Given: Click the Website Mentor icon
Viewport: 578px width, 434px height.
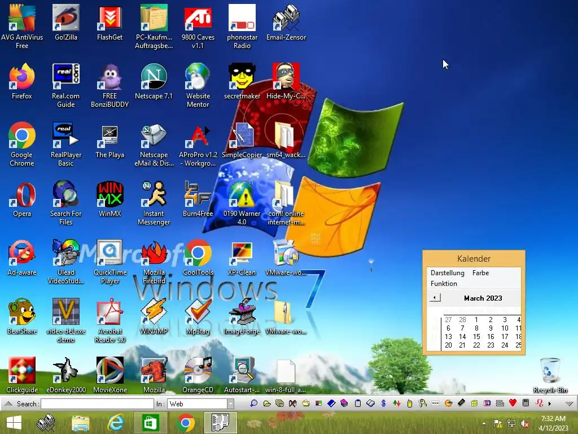Looking at the screenshot, I should 198,86.
